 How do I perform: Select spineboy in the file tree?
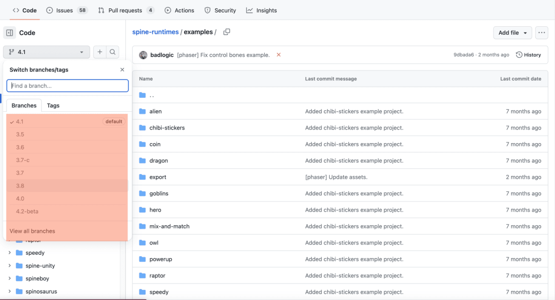click(x=37, y=279)
